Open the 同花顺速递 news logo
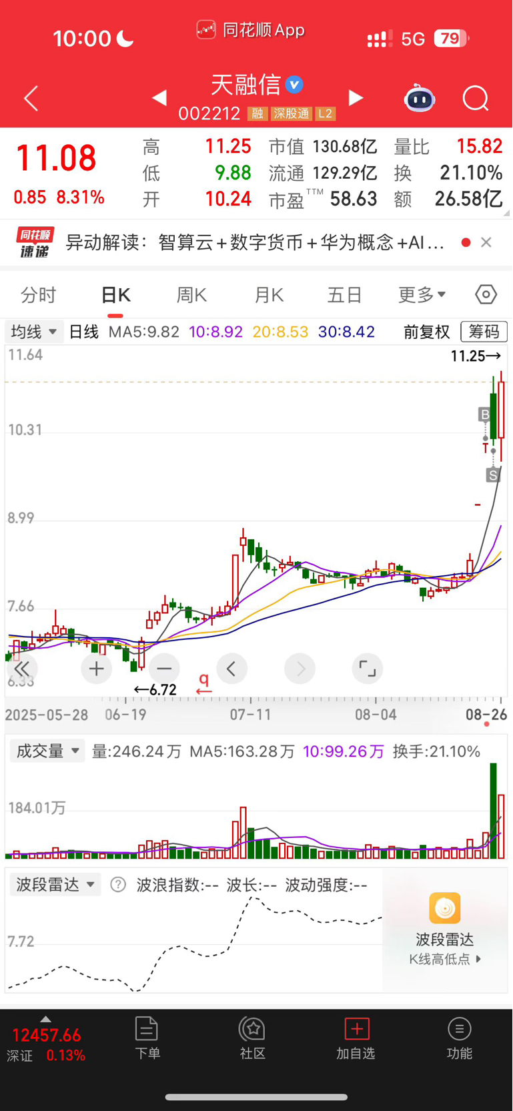513x1111 pixels. 35,242
